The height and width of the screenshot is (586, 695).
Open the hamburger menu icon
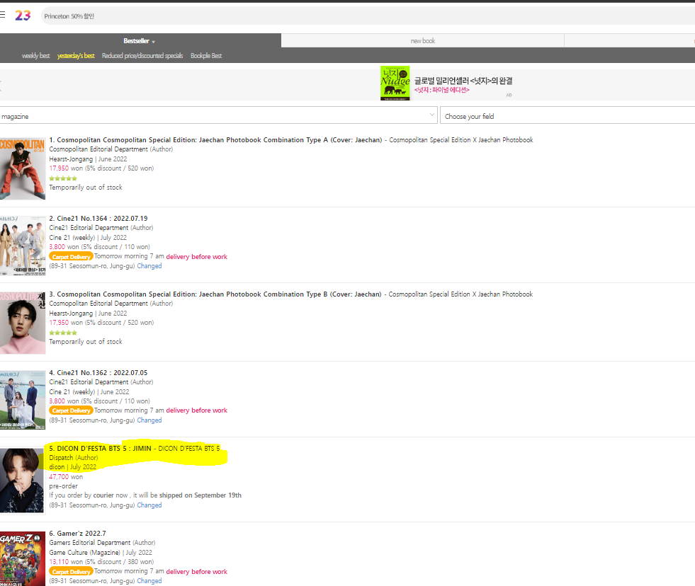(2, 15)
